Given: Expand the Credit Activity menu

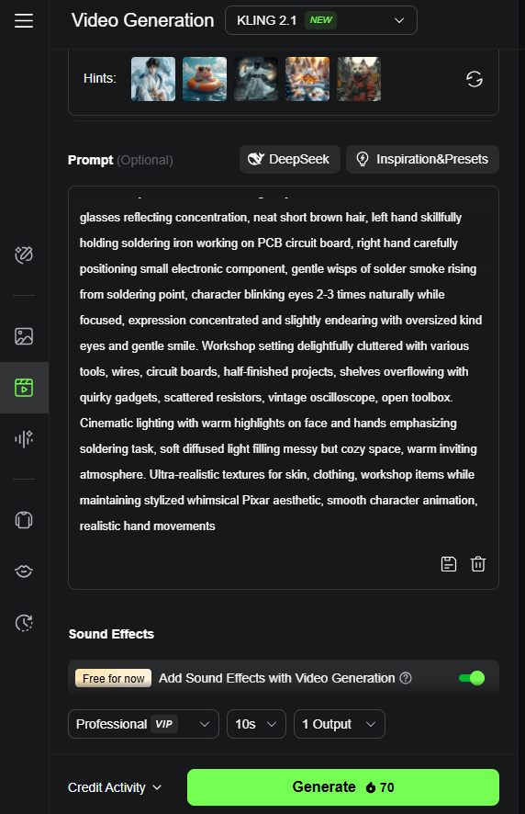Looking at the screenshot, I should (x=115, y=787).
